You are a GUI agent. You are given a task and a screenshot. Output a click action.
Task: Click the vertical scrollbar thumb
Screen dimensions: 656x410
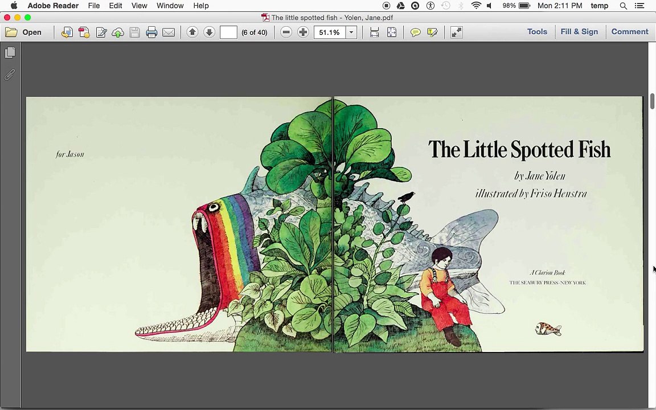click(652, 101)
